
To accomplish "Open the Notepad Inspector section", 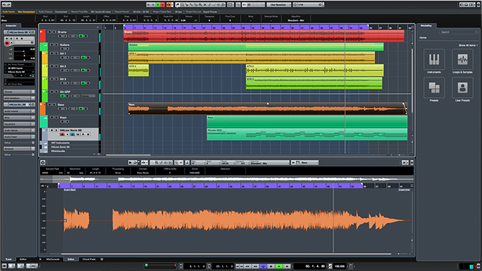I will click(19, 149).
